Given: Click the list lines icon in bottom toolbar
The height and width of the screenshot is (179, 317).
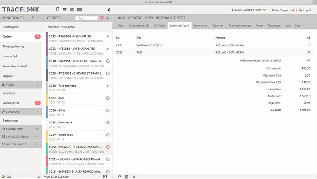Looking at the screenshot, I should [134, 177].
